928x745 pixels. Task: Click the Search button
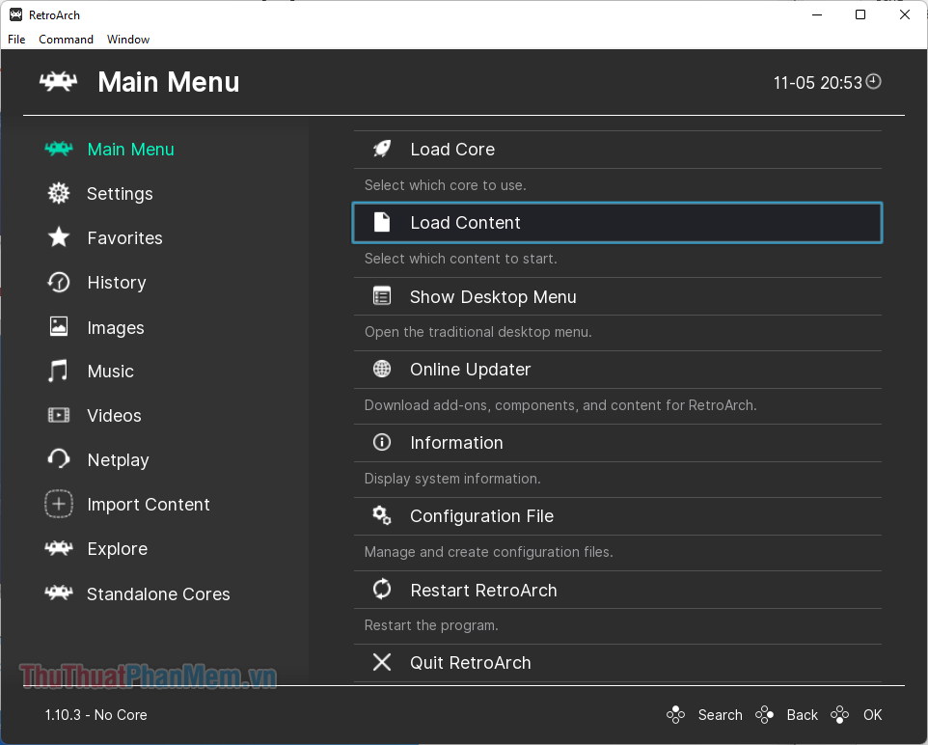[x=720, y=715]
